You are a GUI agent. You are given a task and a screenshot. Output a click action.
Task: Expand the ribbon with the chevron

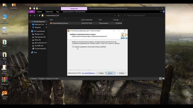tap(161, 12)
